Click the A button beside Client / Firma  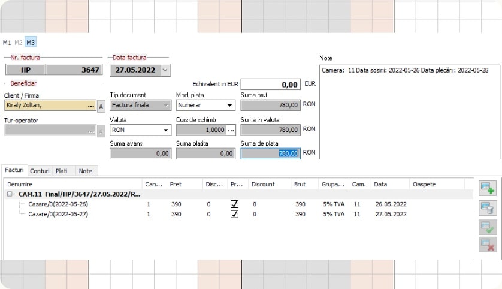[x=101, y=106]
